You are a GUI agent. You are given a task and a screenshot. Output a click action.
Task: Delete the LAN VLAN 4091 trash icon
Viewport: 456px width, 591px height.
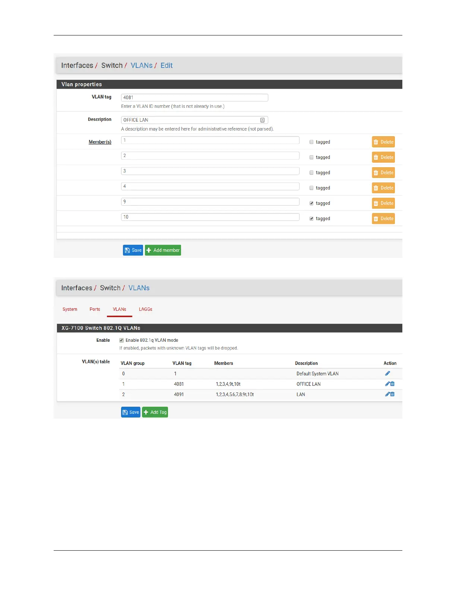(393, 394)
